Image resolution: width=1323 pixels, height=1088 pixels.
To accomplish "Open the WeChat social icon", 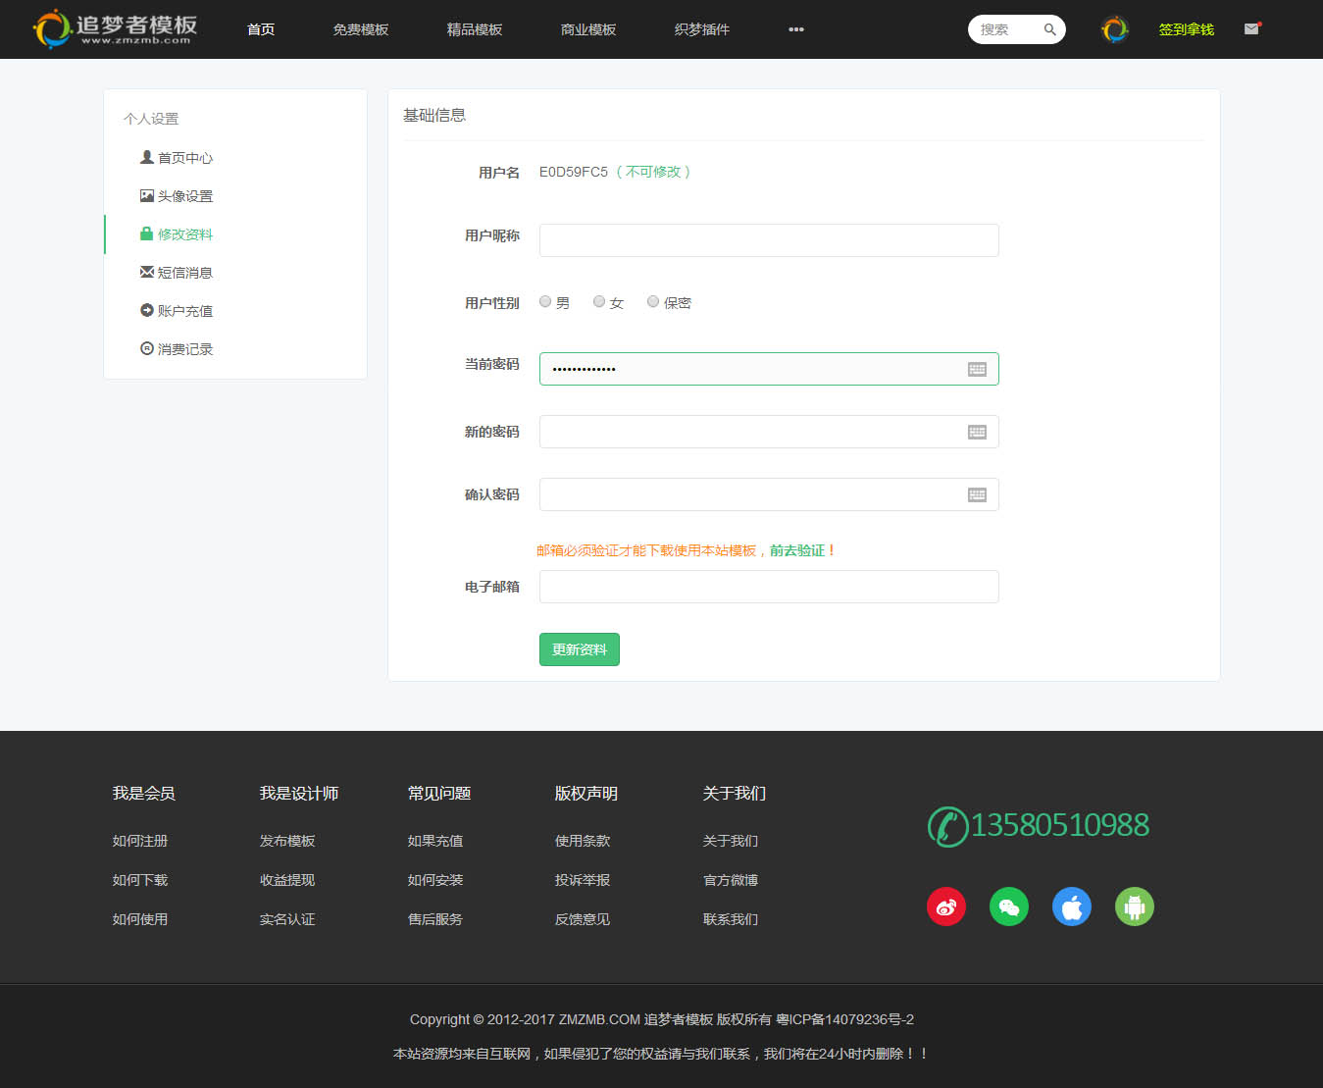I will point(1009,907).
